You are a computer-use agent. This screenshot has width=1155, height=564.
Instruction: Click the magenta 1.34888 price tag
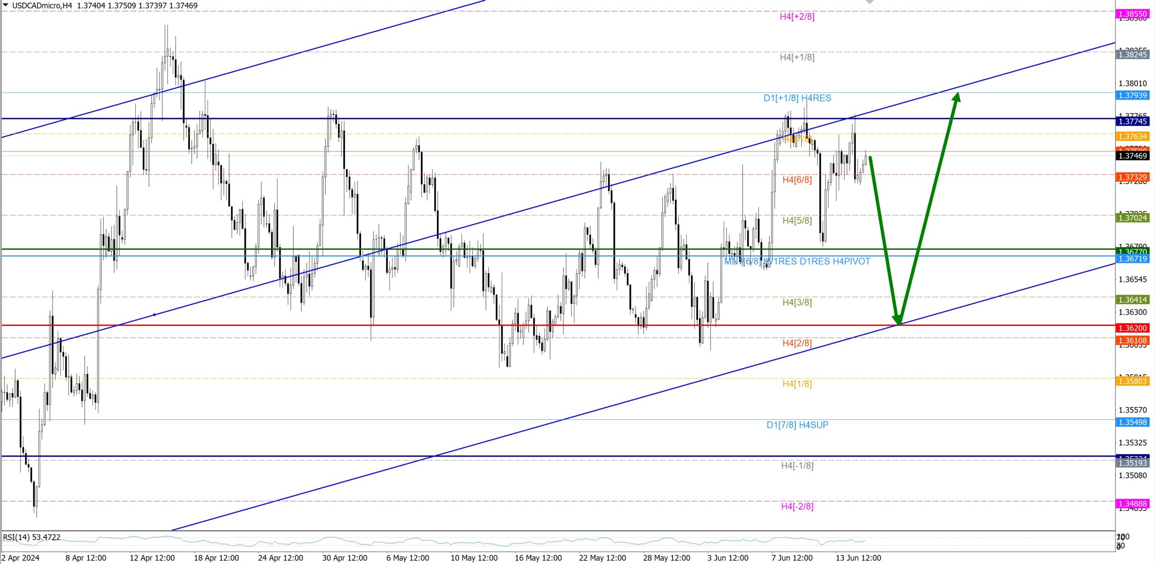pyautogui.click(x=1132, y=504)
